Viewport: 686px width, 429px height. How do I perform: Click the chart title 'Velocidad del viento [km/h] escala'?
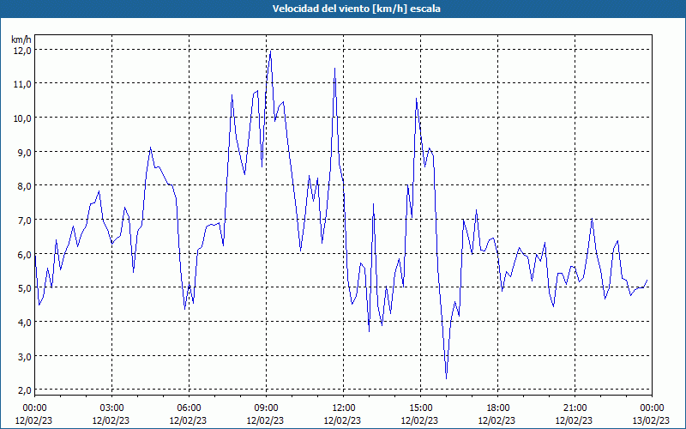[x=356, y=9]
